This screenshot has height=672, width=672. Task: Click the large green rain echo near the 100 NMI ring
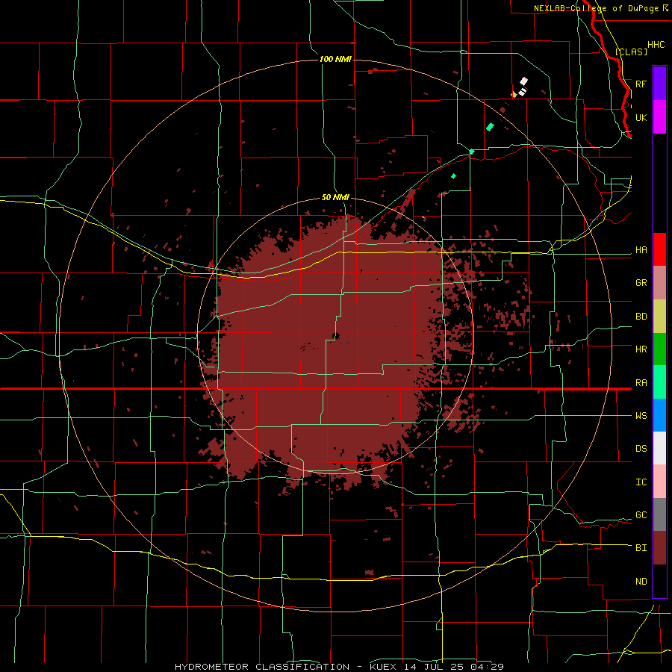click(490, 127)
